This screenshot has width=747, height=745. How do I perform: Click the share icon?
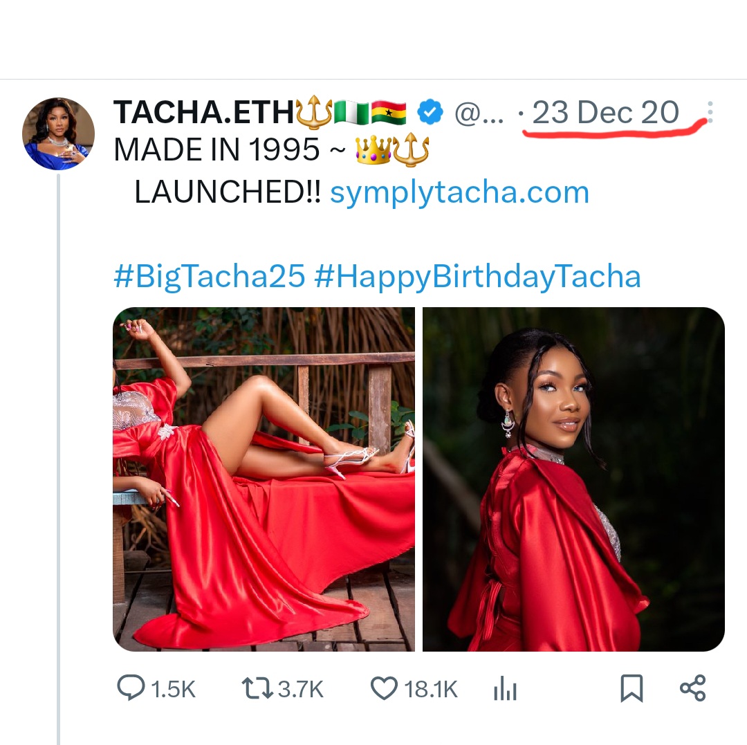[692, 688]
